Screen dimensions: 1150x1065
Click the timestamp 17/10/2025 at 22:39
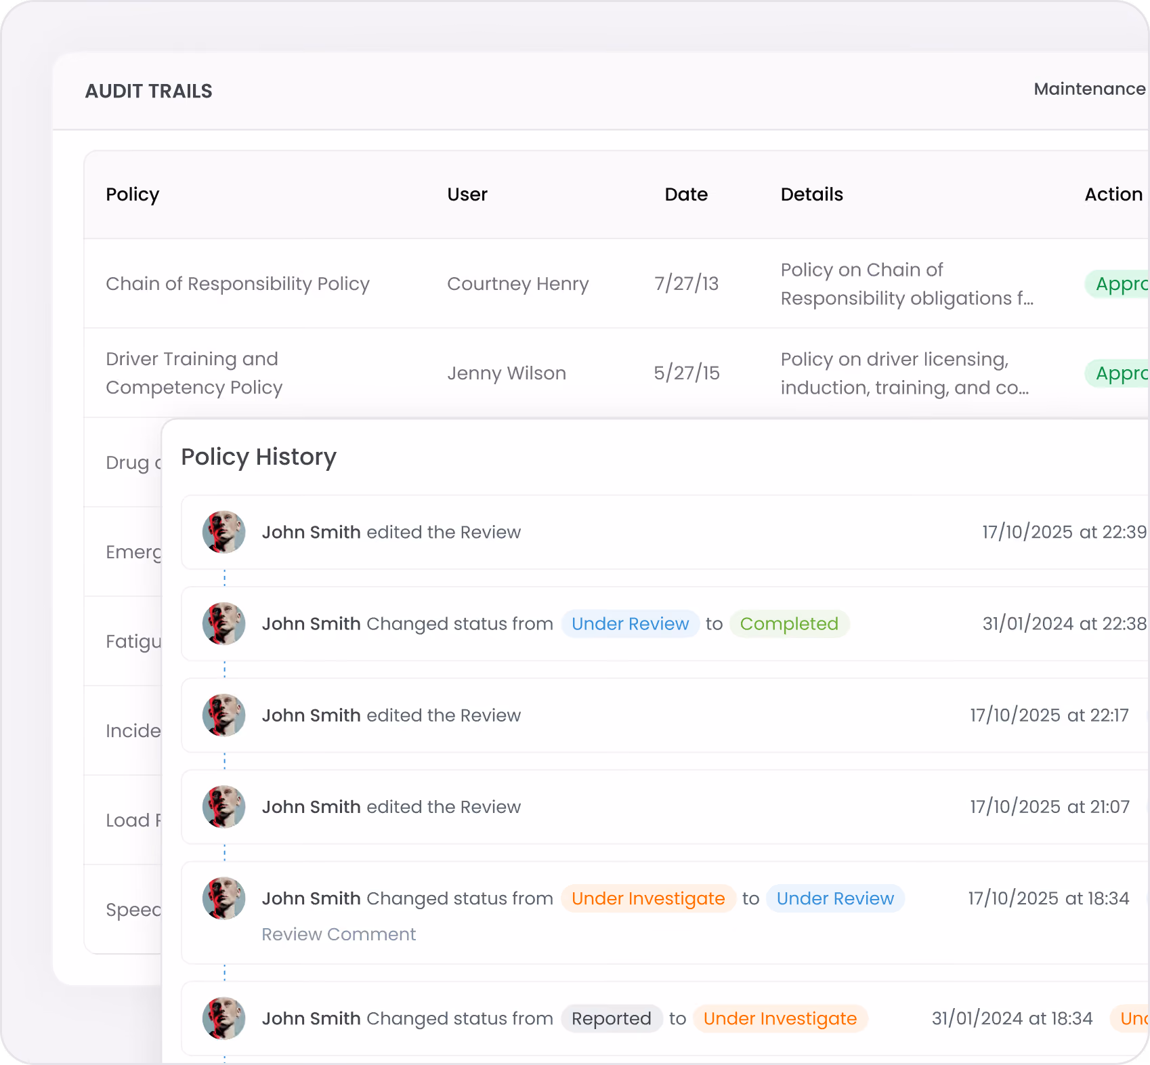(1064, 532)
